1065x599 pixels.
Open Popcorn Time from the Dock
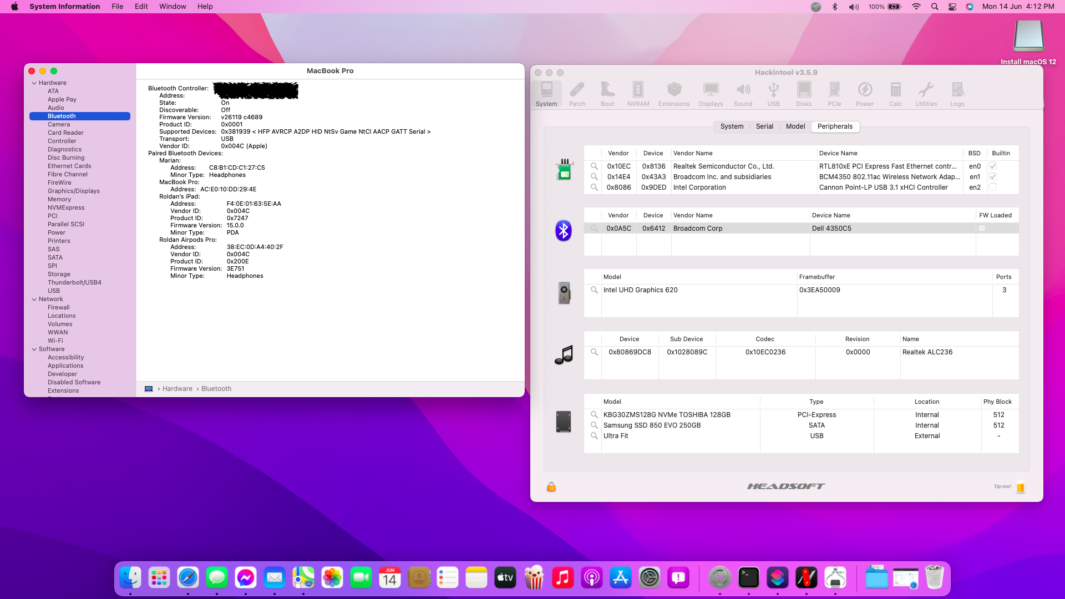pyautogui.click(x=534, y=578)
